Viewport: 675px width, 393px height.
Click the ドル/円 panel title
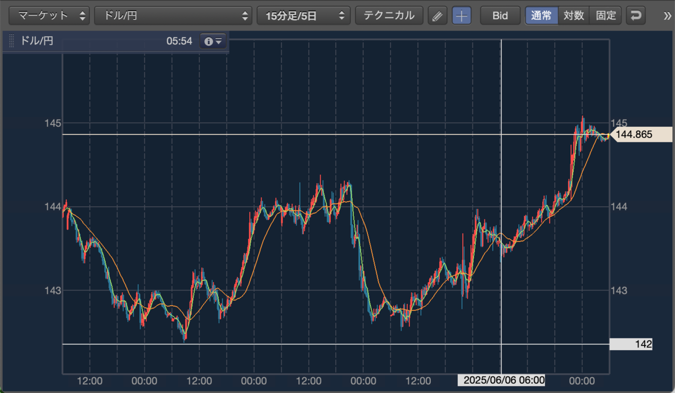pyautogui.click(x=37, y=41)
